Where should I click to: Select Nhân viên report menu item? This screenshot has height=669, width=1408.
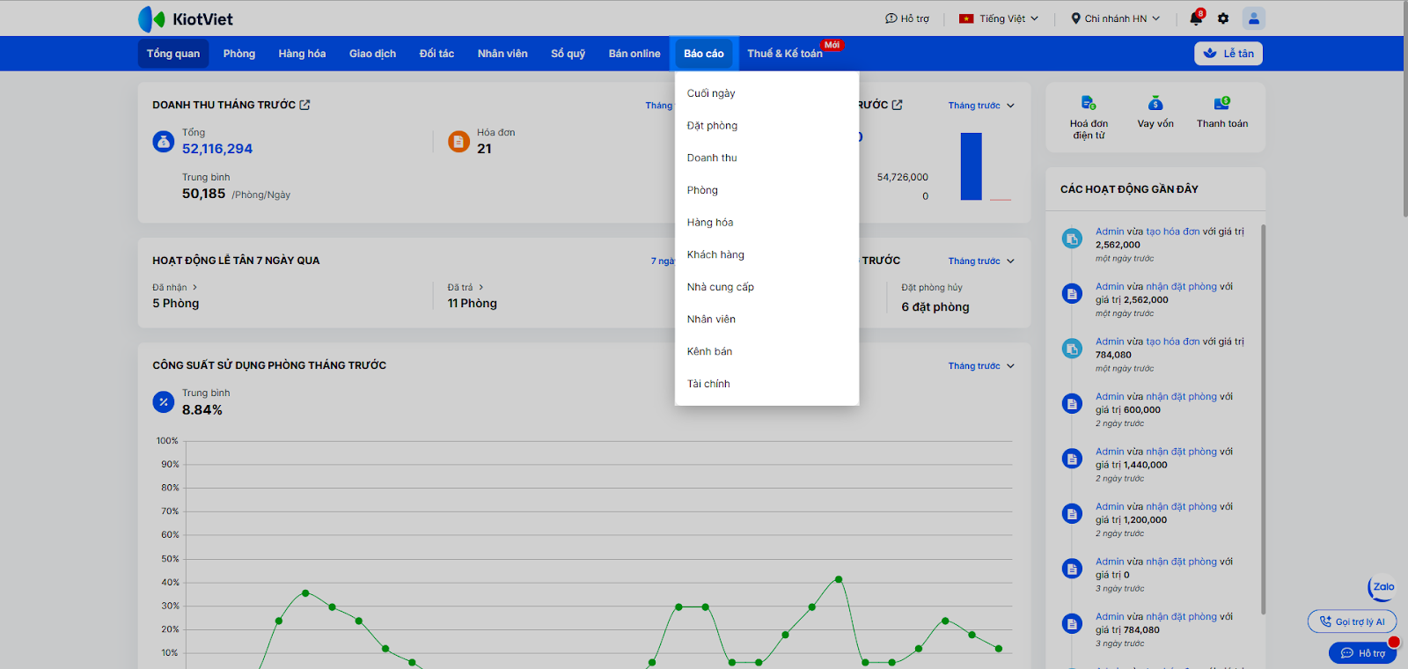[x=766, y=320]
